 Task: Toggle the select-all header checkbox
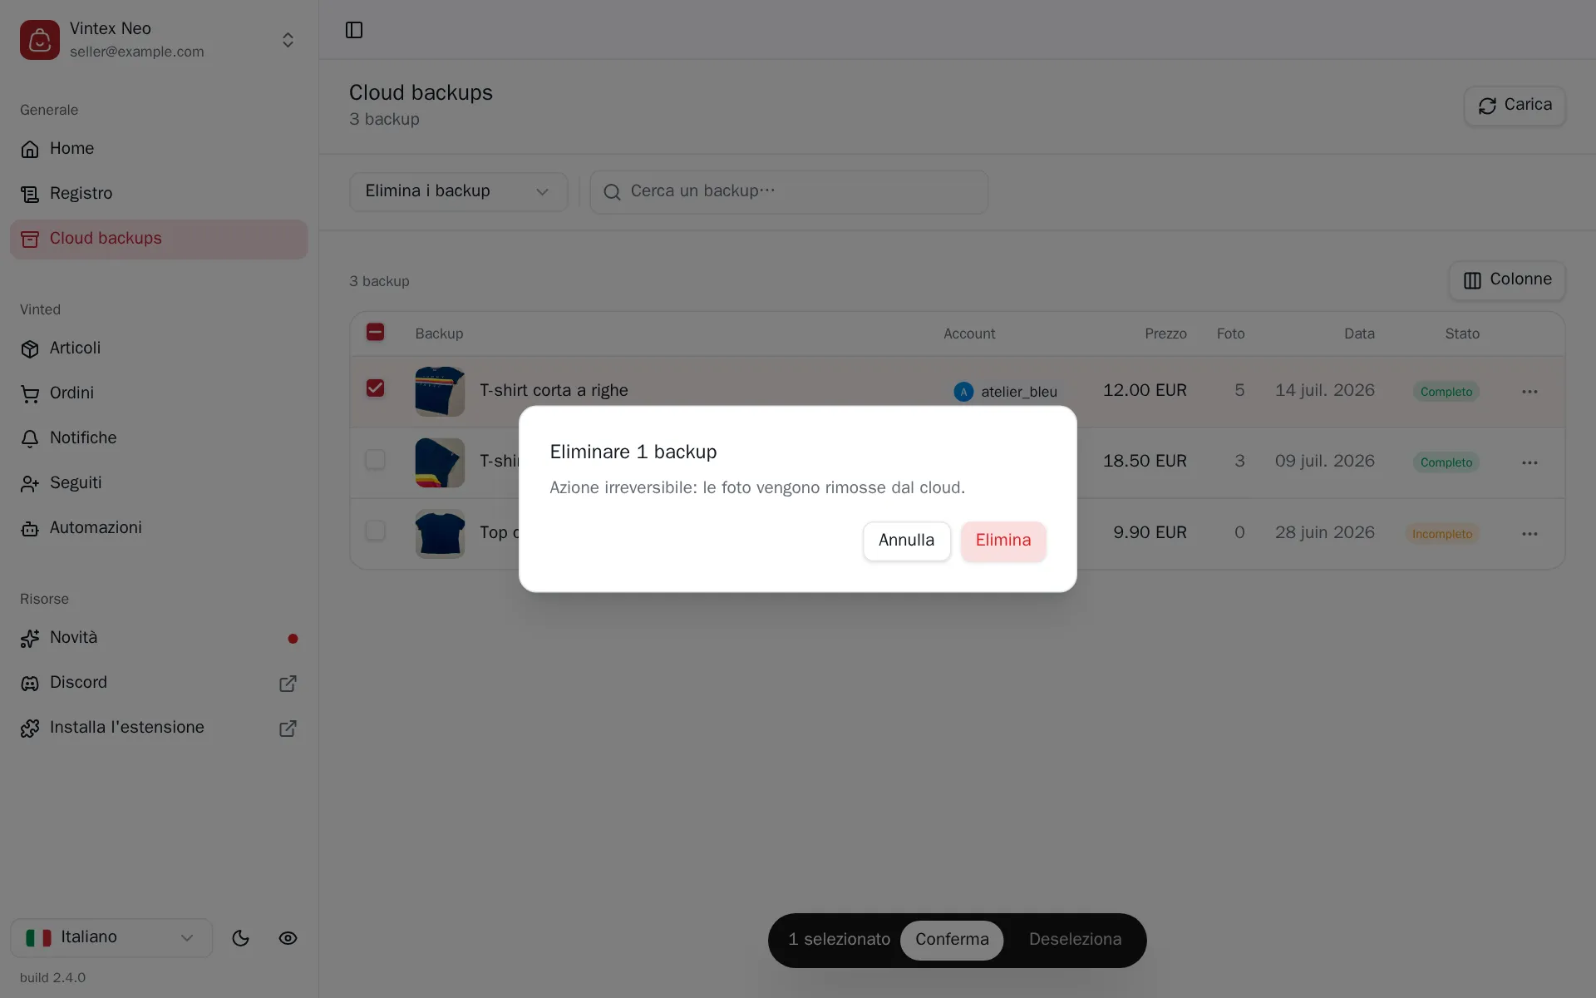[x=375, y=332]
